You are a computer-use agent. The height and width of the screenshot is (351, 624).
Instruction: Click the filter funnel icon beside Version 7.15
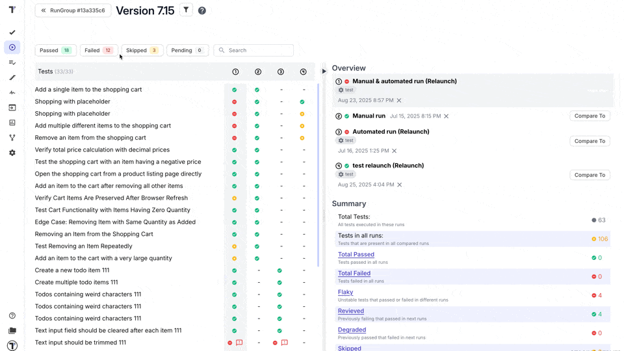coord(186,10)
